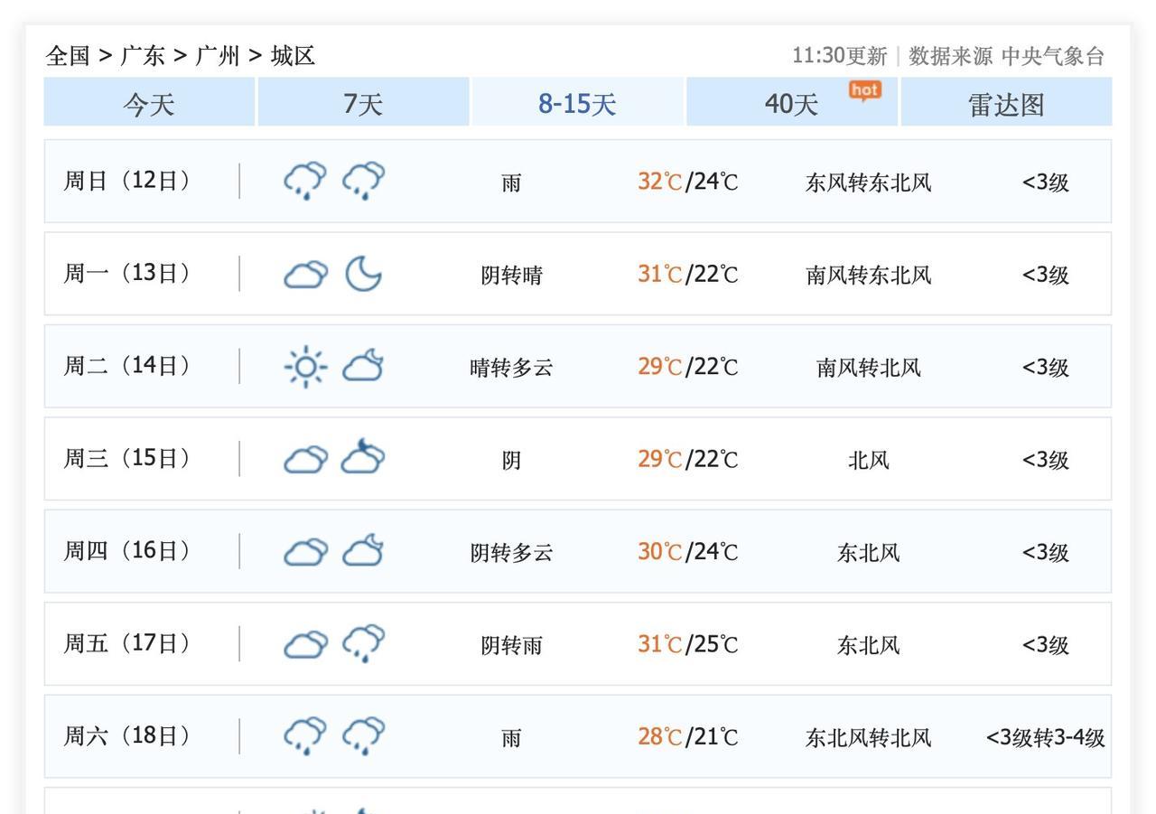Show the 雷达图 radar tab
This screenshot has height=814, width=1156.
pos(1006,104)
